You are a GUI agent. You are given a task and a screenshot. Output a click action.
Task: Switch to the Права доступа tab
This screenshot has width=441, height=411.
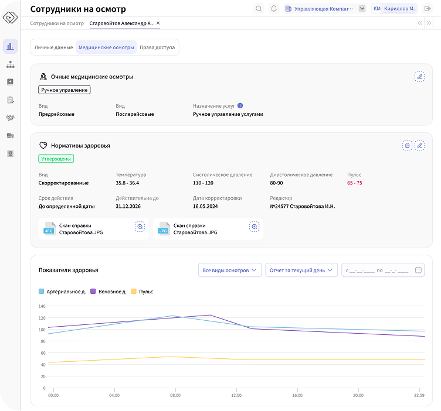[x=157, y=47]
